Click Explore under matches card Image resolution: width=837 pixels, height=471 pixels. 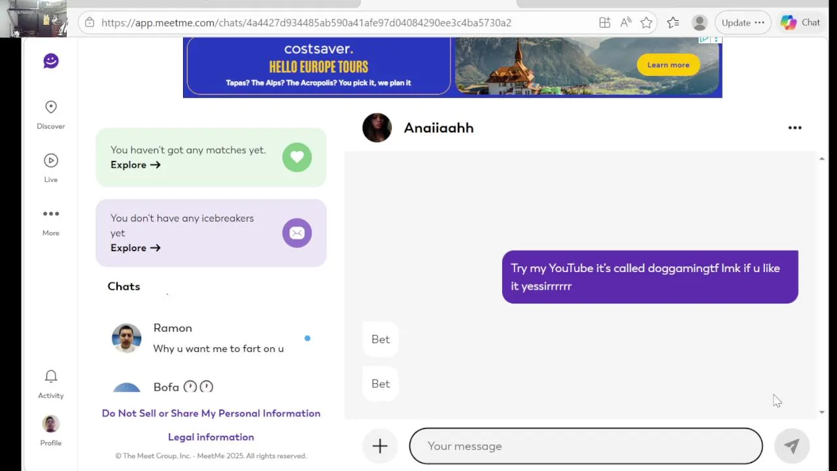click(x=135, y=165)
